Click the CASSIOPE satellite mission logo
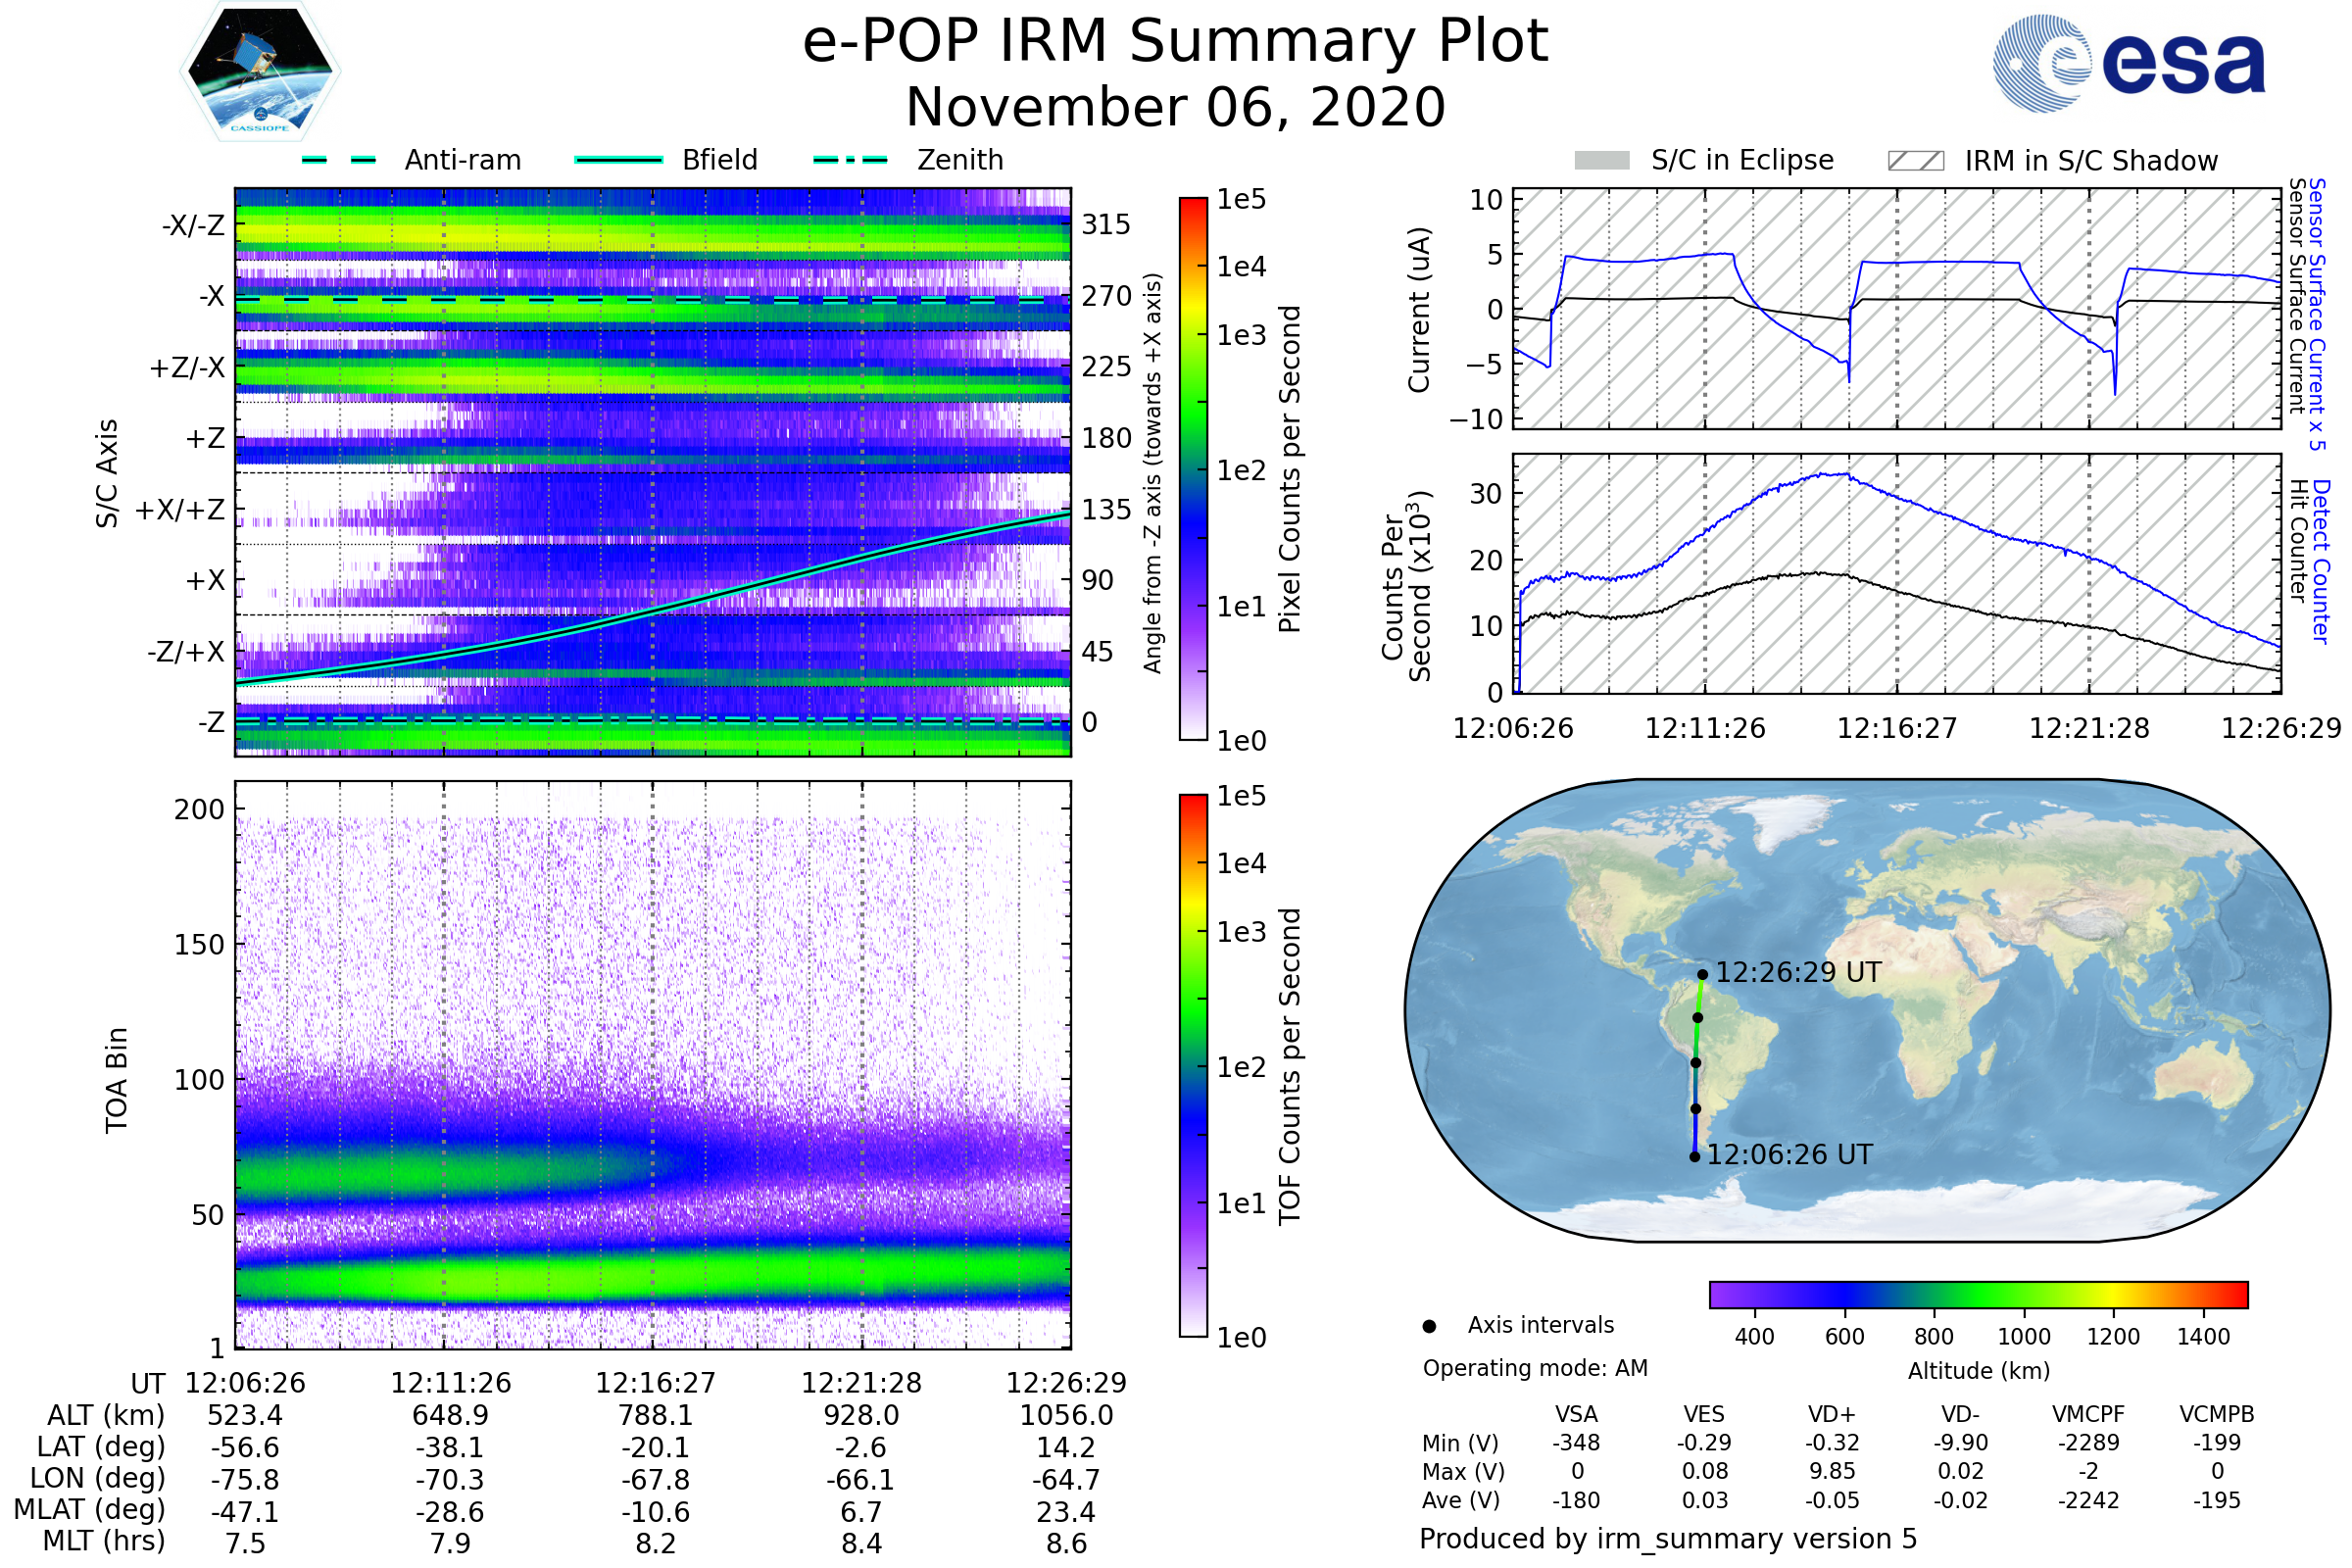 click(260, 72)
